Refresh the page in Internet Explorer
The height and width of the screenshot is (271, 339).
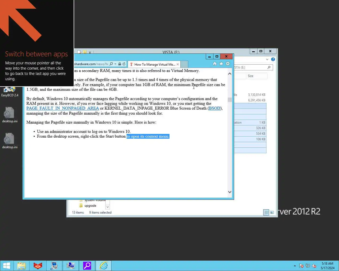click(x=124, y=64)
